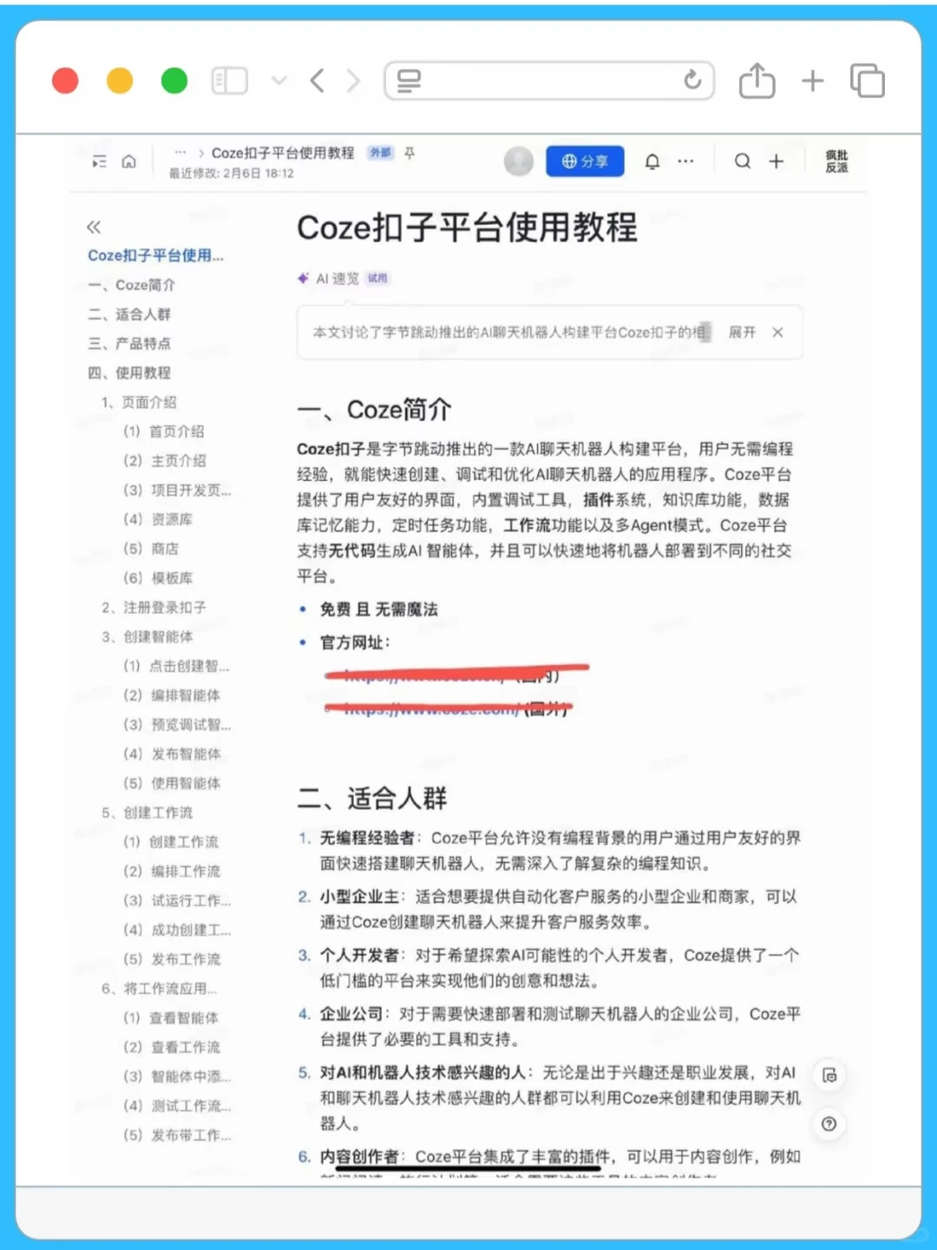Open help with the question mark icon
The height and width of the screenshot is (1250, 937).
829,1124
